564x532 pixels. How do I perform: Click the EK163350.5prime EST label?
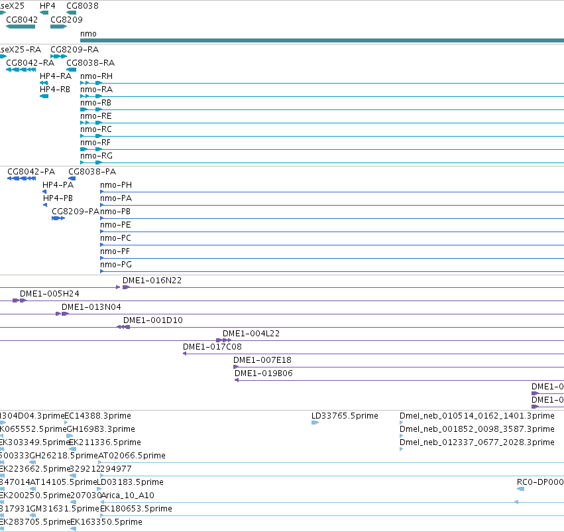[106, 522]
